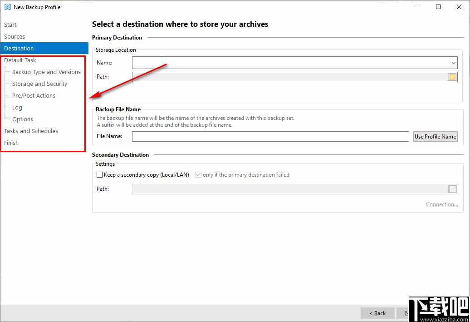
Task: Open Storage and Security settings
Action: point(39,84)
